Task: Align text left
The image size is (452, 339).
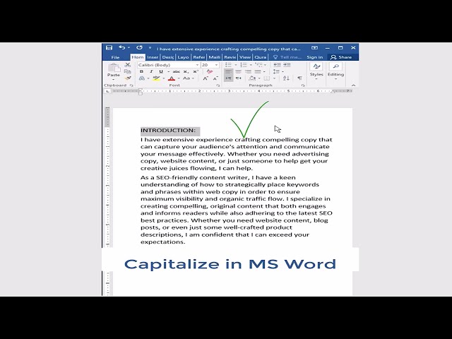Action: pyautogui.click(x=228, y=71)
